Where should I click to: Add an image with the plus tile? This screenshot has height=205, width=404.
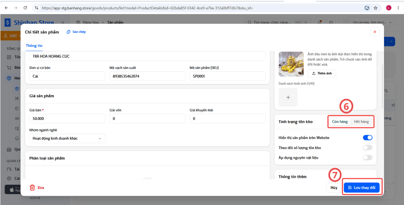[x=288, y=97]
